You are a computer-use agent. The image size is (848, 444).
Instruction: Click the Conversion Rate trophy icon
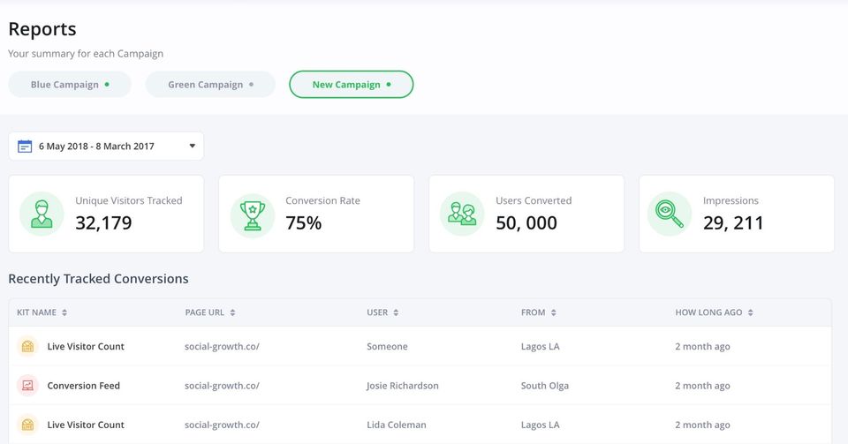252,214
